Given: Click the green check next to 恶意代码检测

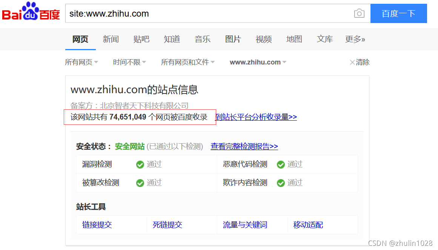Looking at the screenshot, I should [281, 164].
